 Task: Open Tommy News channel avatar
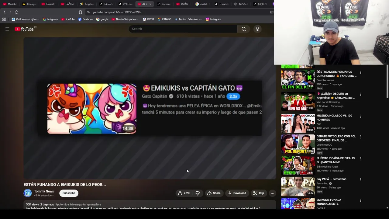tap(28, 193)
